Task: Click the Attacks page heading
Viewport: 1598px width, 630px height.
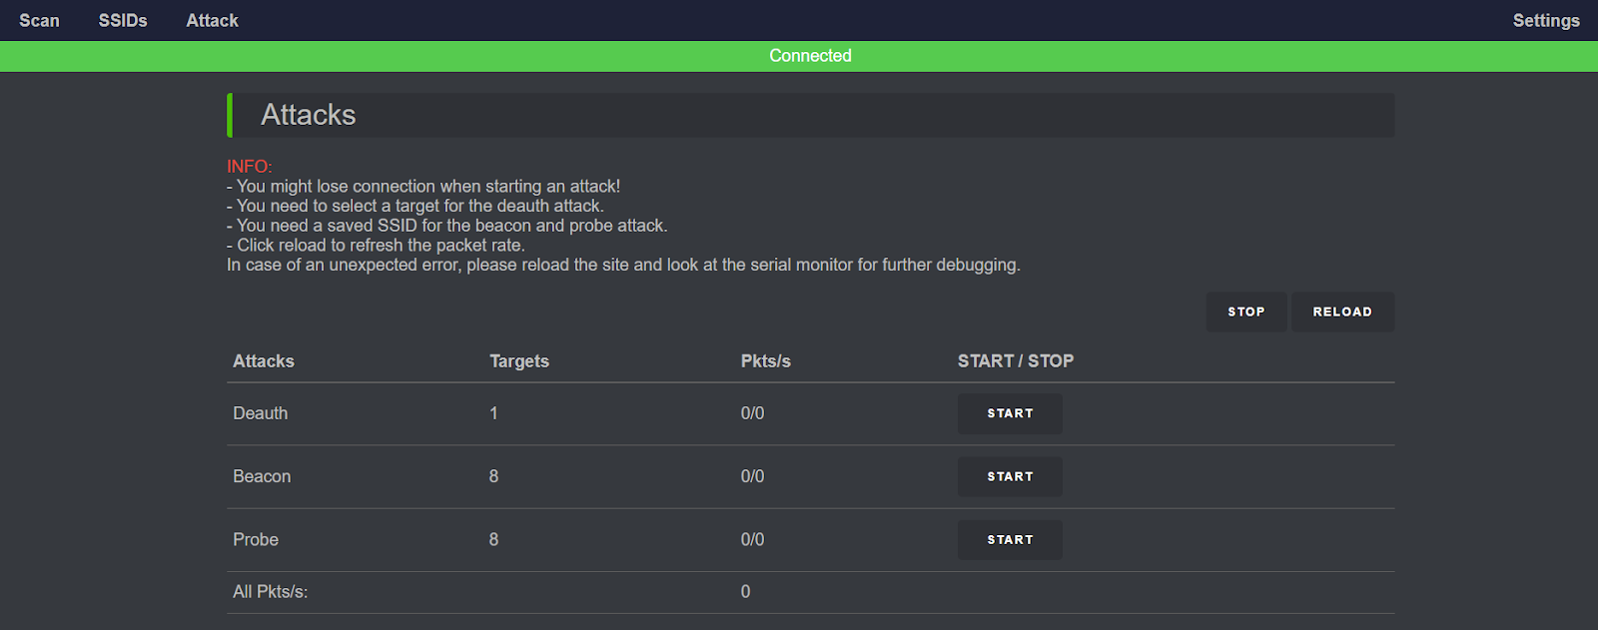Action: tap(309, 115)
